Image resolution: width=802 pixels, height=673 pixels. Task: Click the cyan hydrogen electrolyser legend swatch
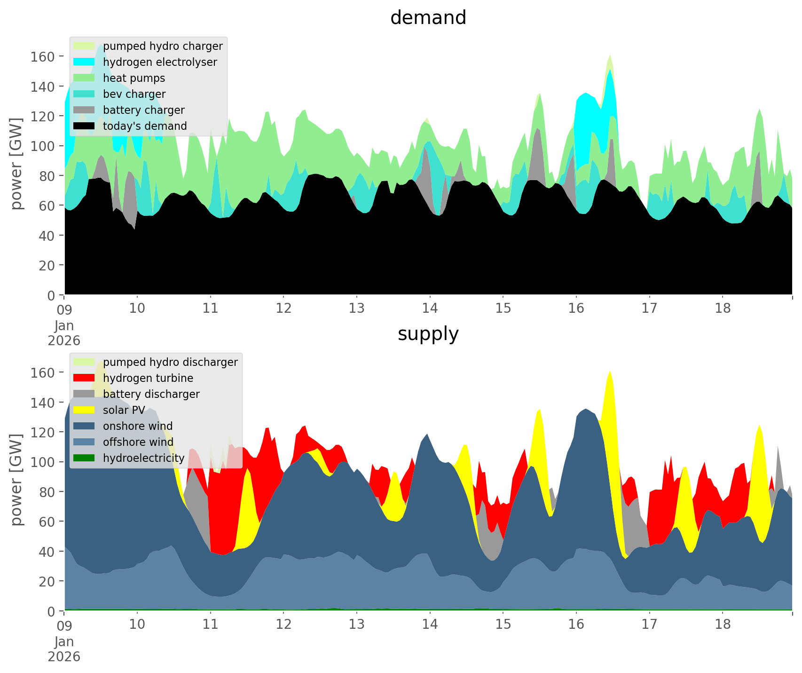pyautogui.click(x=84, y=62)
